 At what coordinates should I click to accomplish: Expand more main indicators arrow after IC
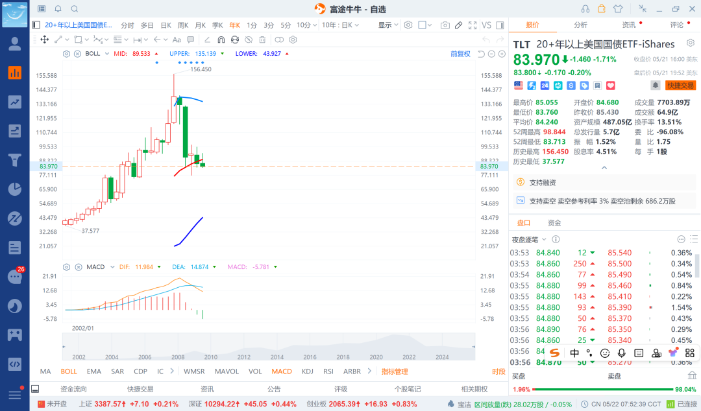tap(172, 371)
